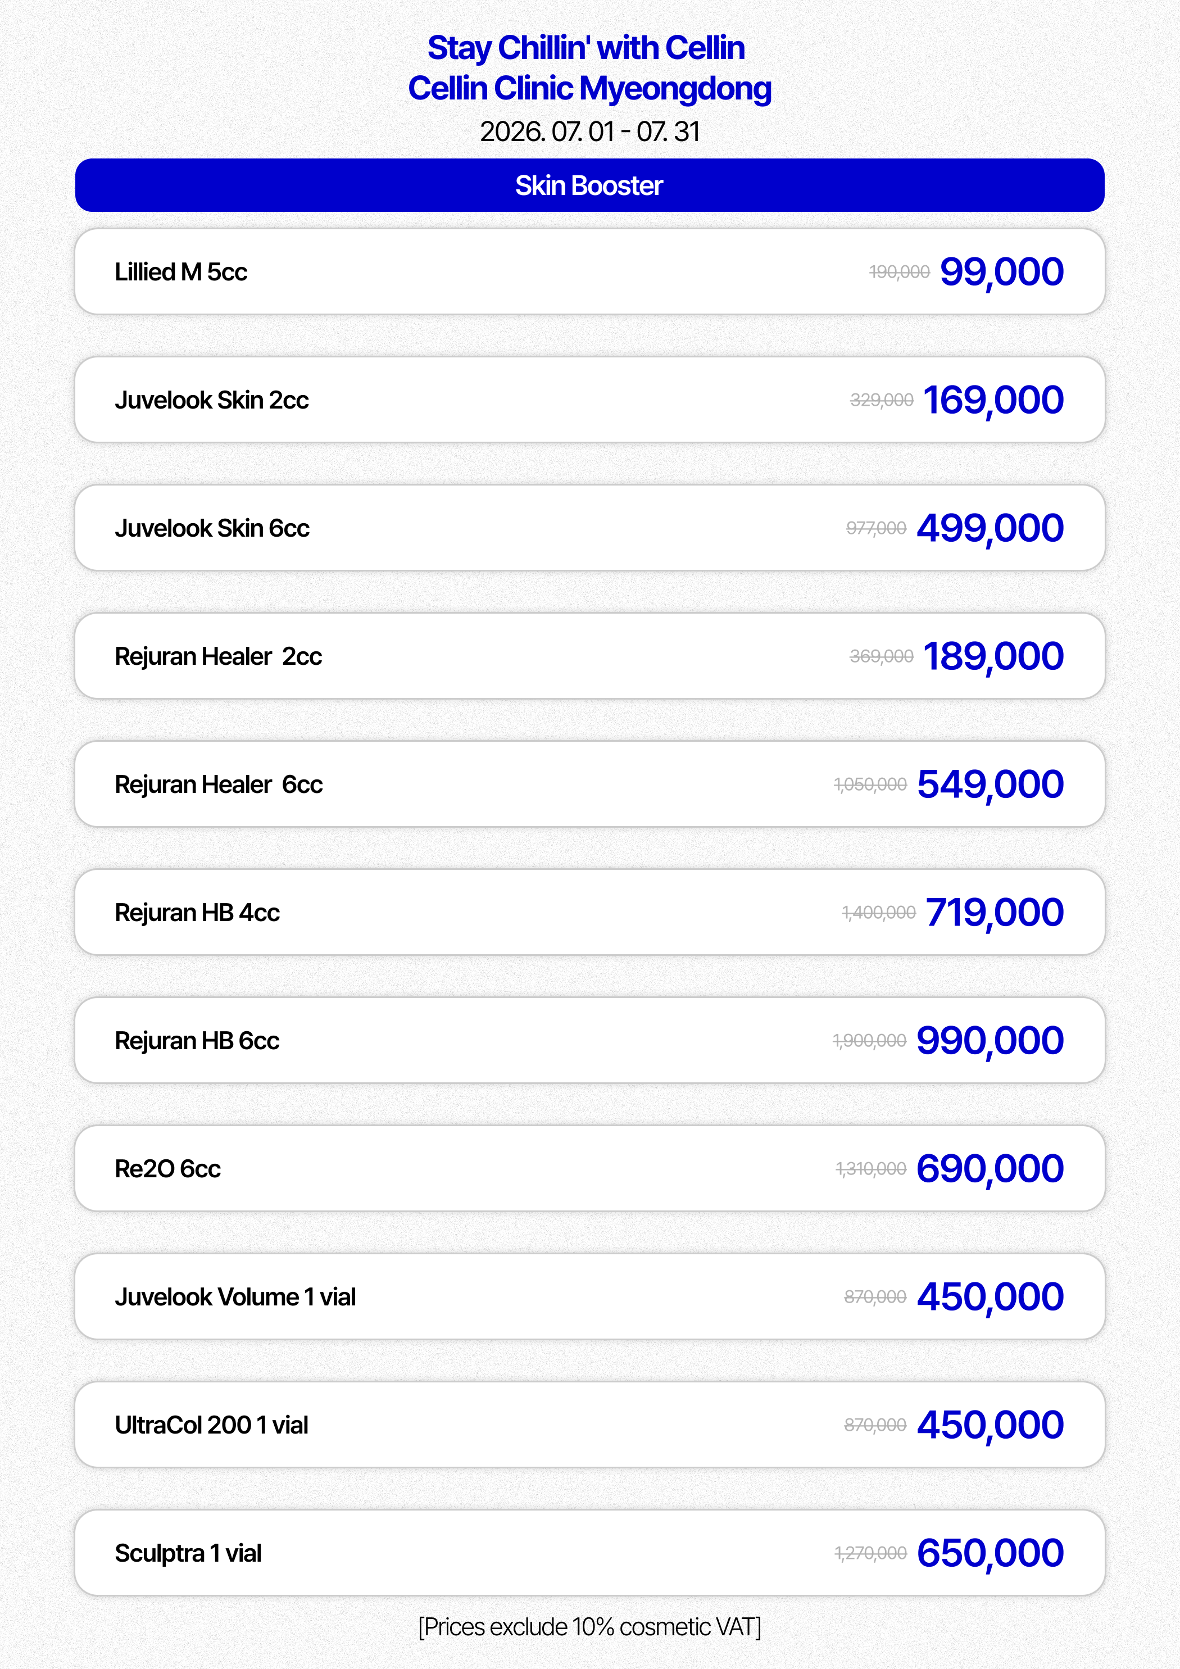Screen dimensions: 1180x1669
Task: Click the 990,000 sale price
Action: pos(990,1041)
